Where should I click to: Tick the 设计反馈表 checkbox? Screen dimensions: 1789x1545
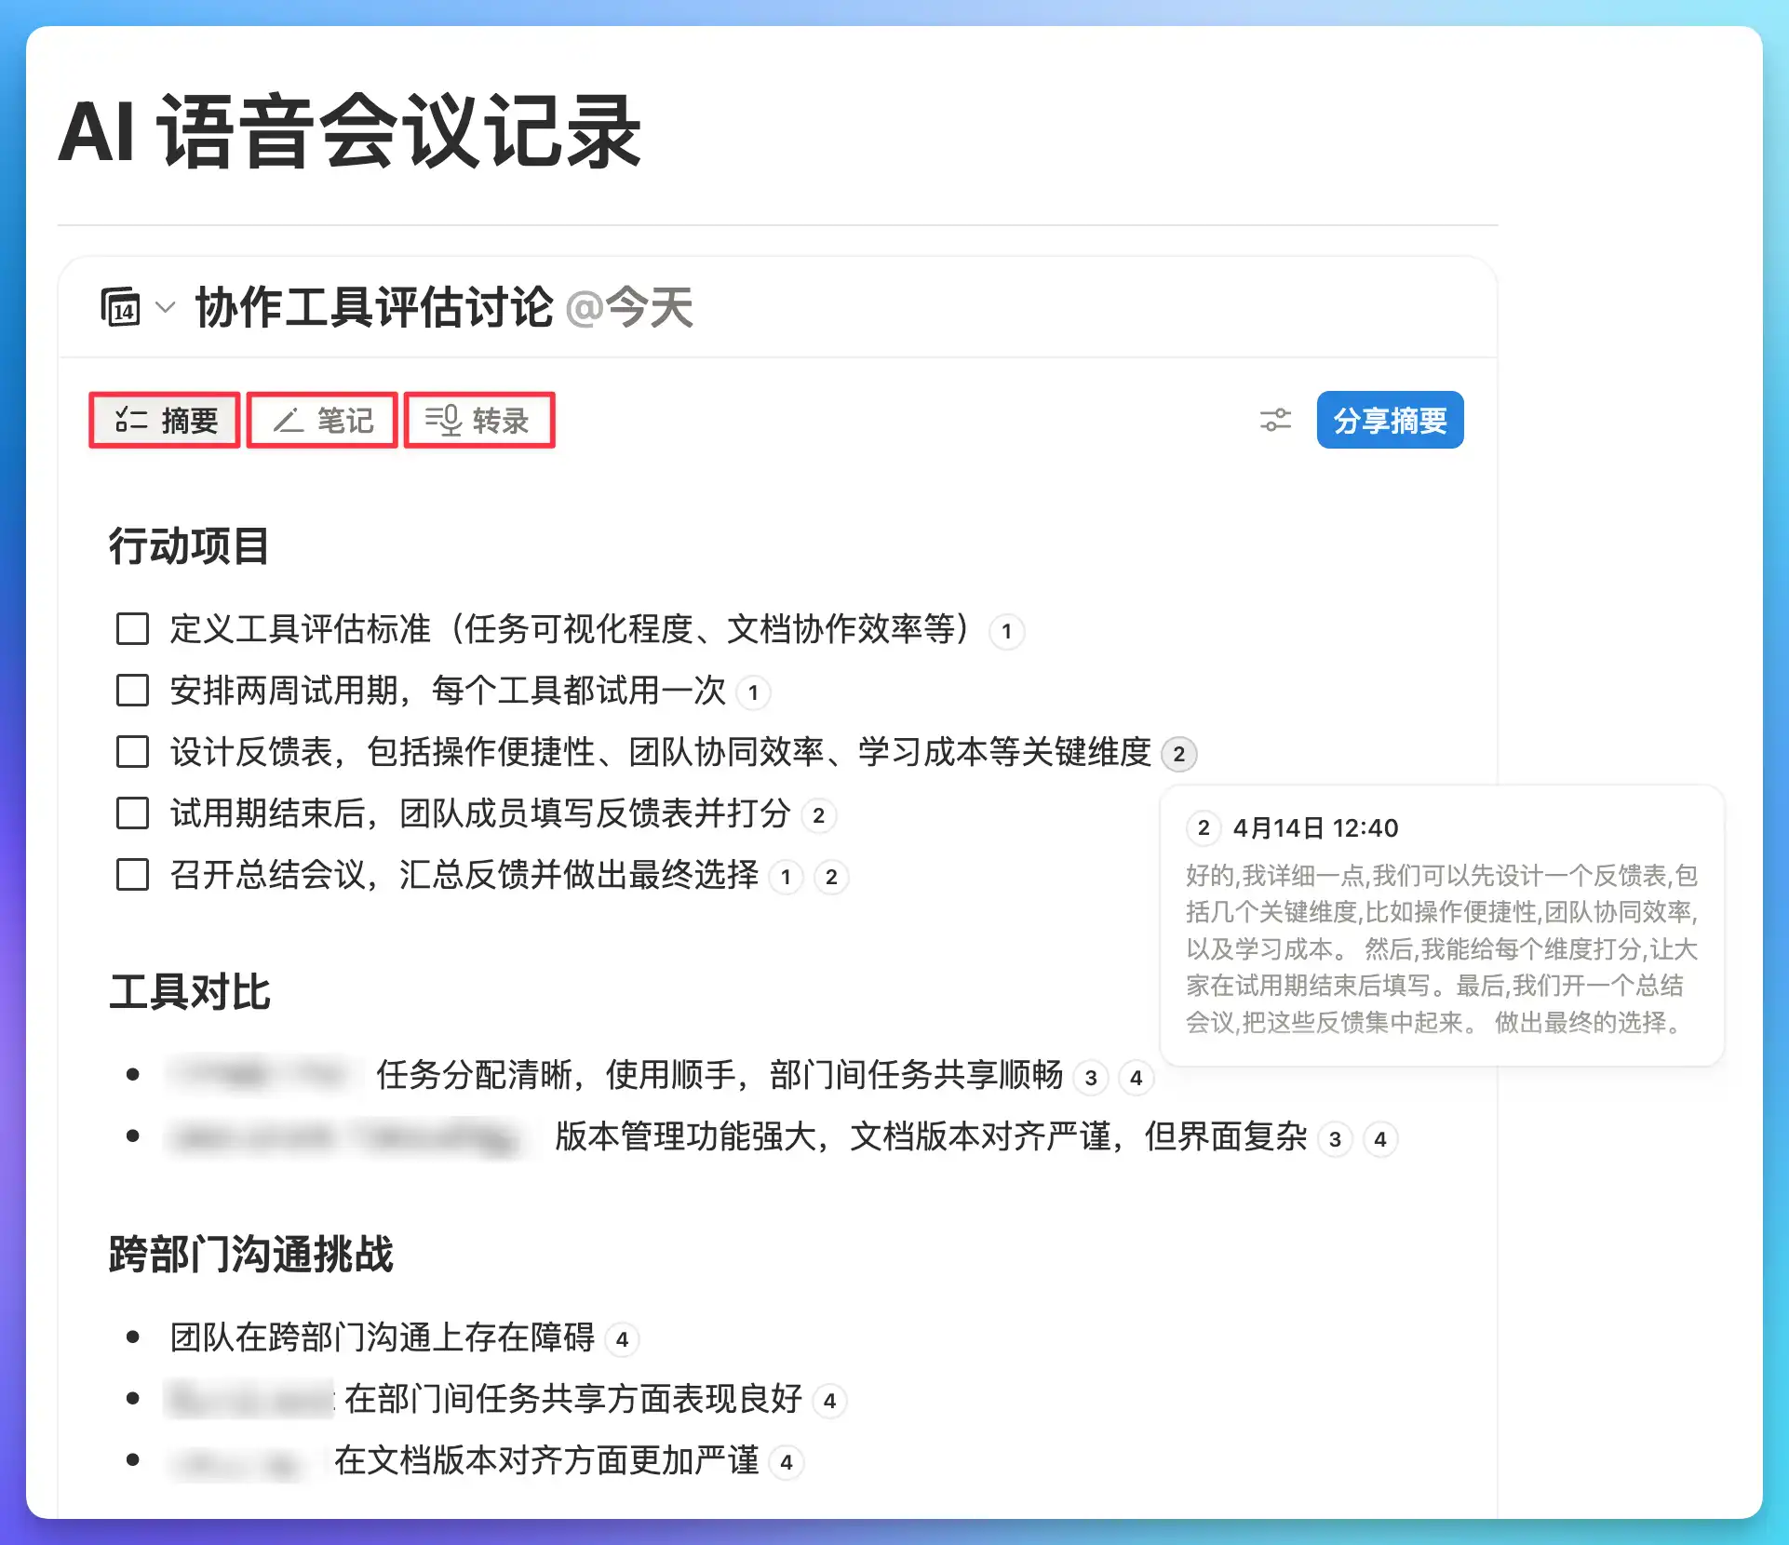tap(132, 752)
